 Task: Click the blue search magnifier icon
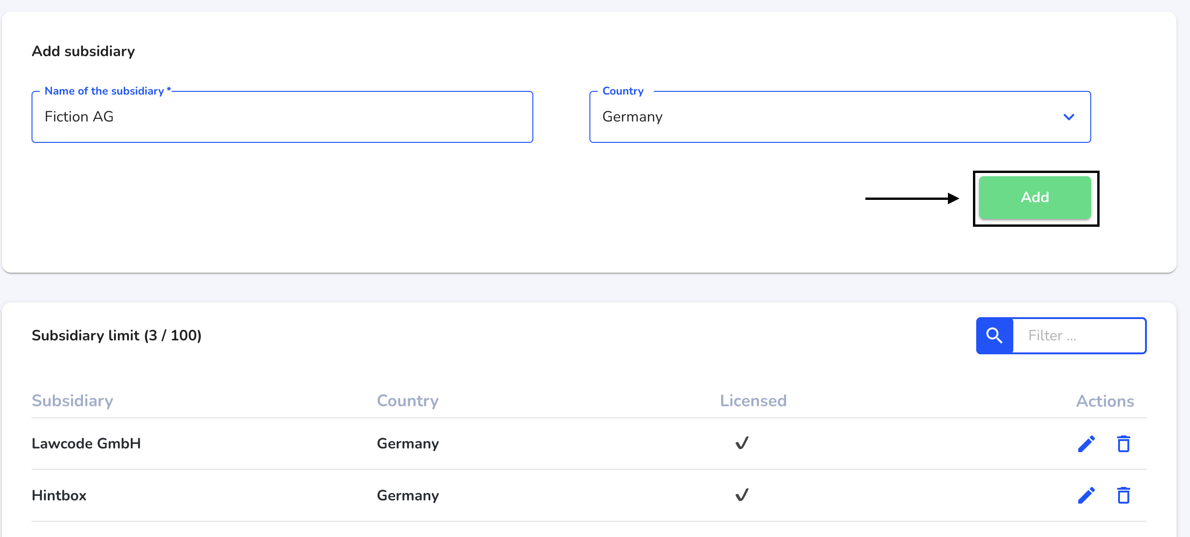995,335
